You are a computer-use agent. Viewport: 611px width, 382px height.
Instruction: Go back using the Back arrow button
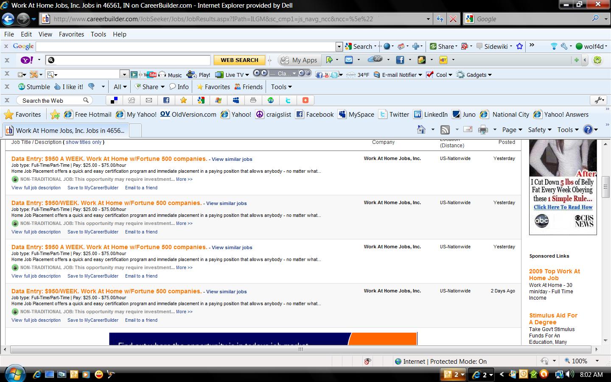8,19
